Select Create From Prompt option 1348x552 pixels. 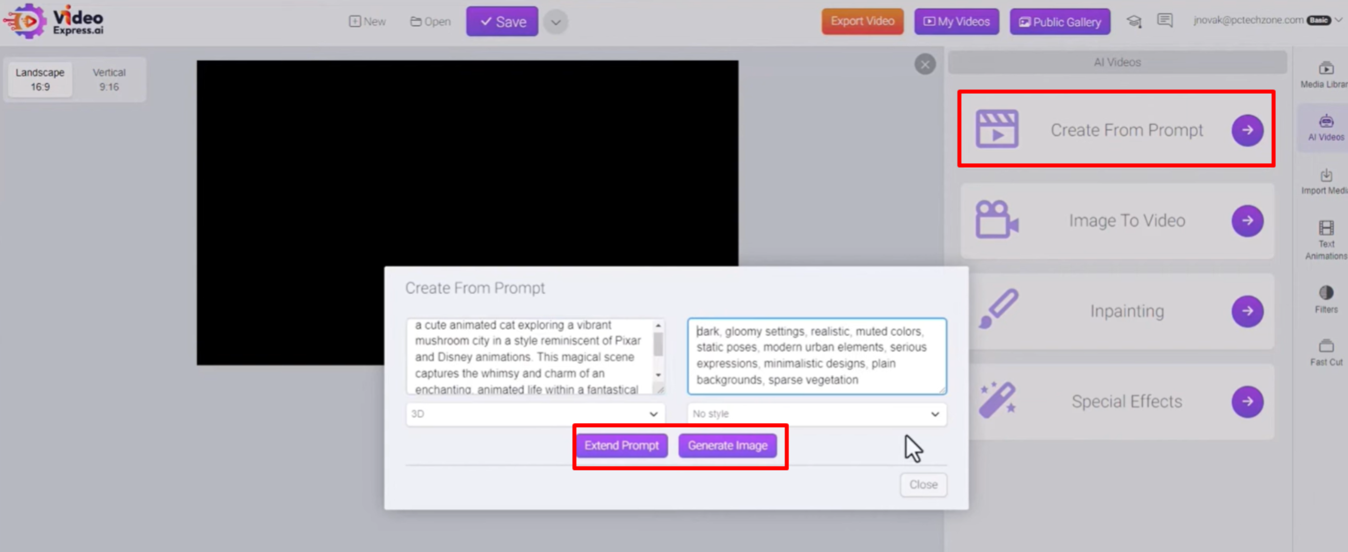[1117, 129]
